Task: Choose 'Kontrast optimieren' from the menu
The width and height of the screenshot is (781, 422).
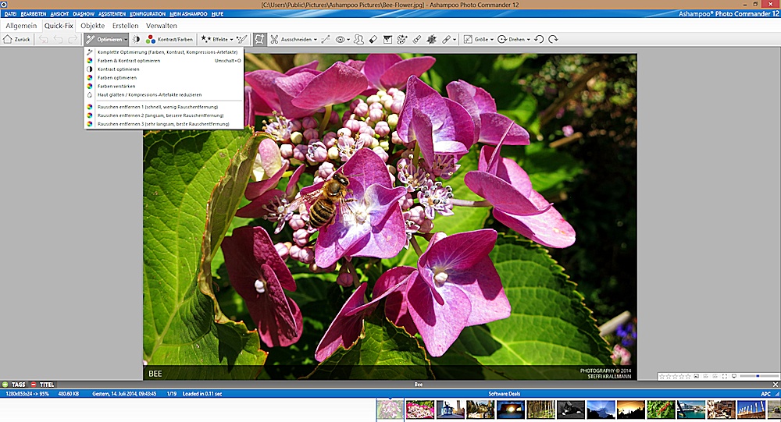Action: click(118, 69)
